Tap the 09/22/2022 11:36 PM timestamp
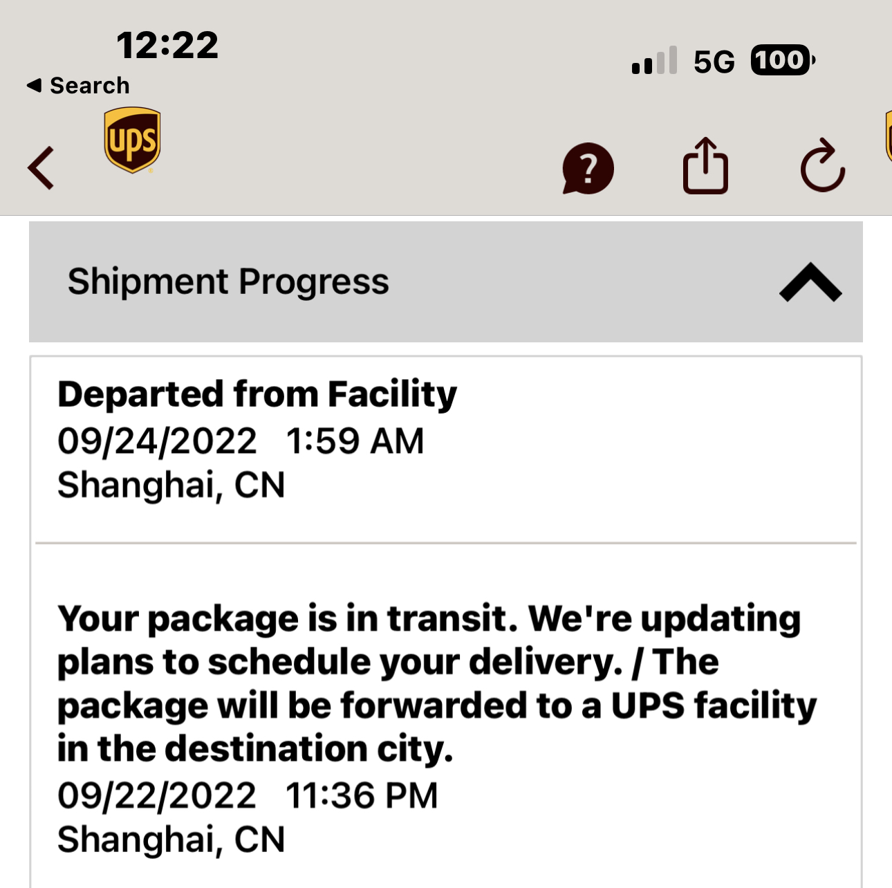Screen dimensions: 892x888 247,795
